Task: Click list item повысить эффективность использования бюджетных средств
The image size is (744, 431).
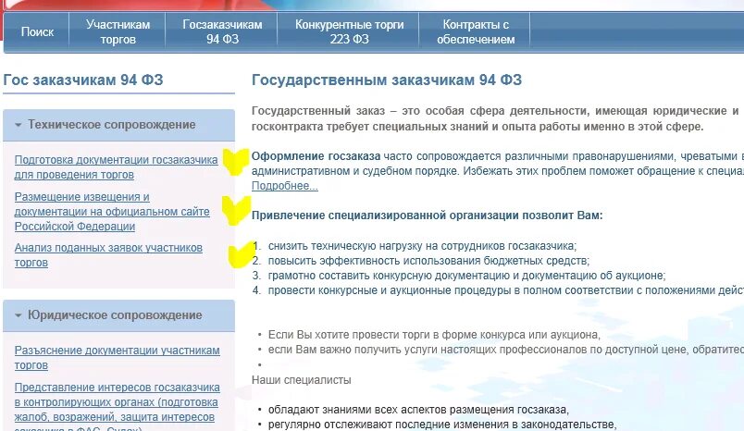Action: [x=428, y=261]
